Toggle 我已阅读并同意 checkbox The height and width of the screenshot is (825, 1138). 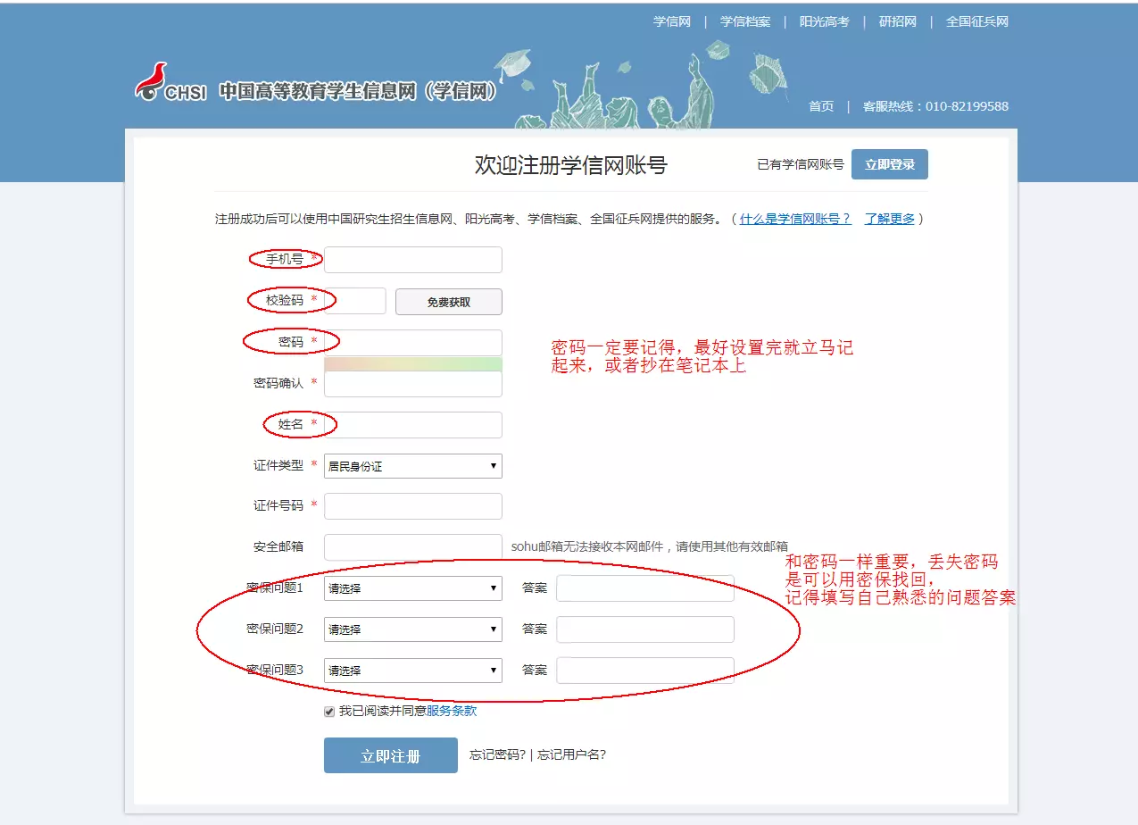[329, 712]
